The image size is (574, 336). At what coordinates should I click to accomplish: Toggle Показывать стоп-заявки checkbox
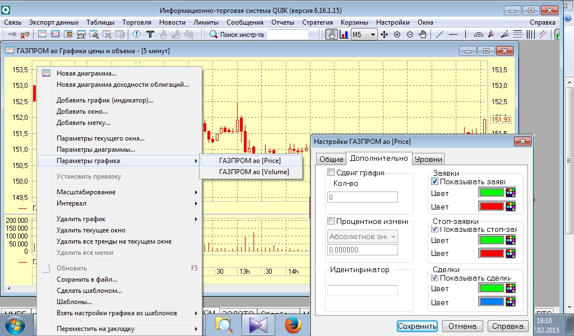[x=435, y=229]
